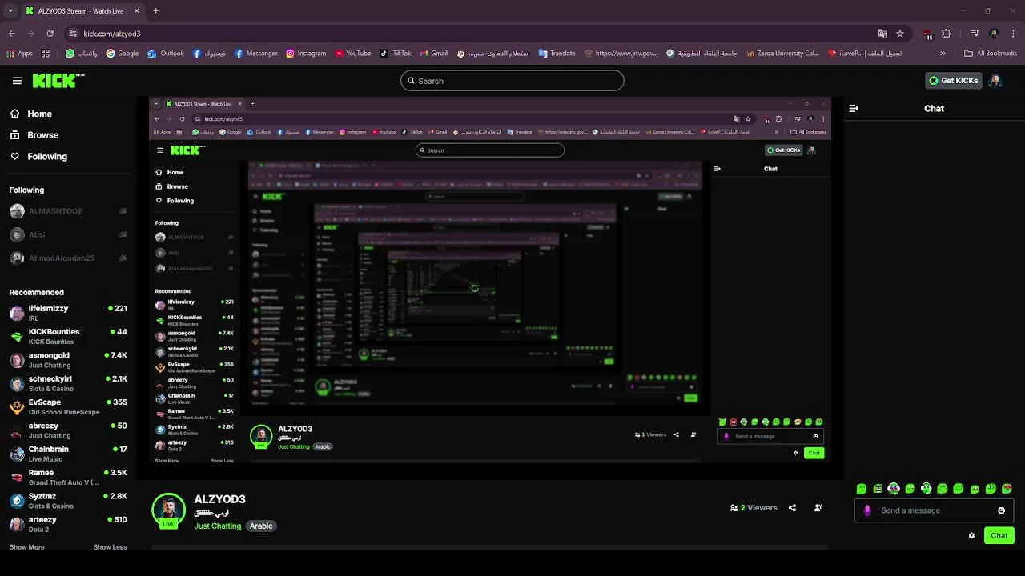Go to Browse in the sidebar
The image size is (1025, 576).
coord(34,135)
